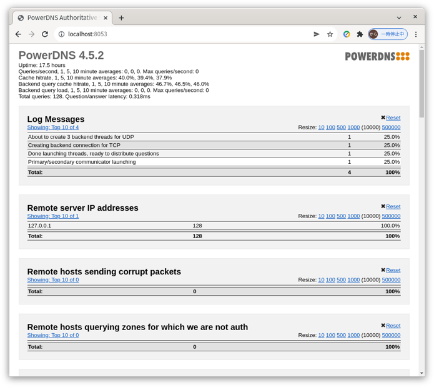The image size is (434, 387).
Task: Click the send/share page icon
Action: pos(317,34)
